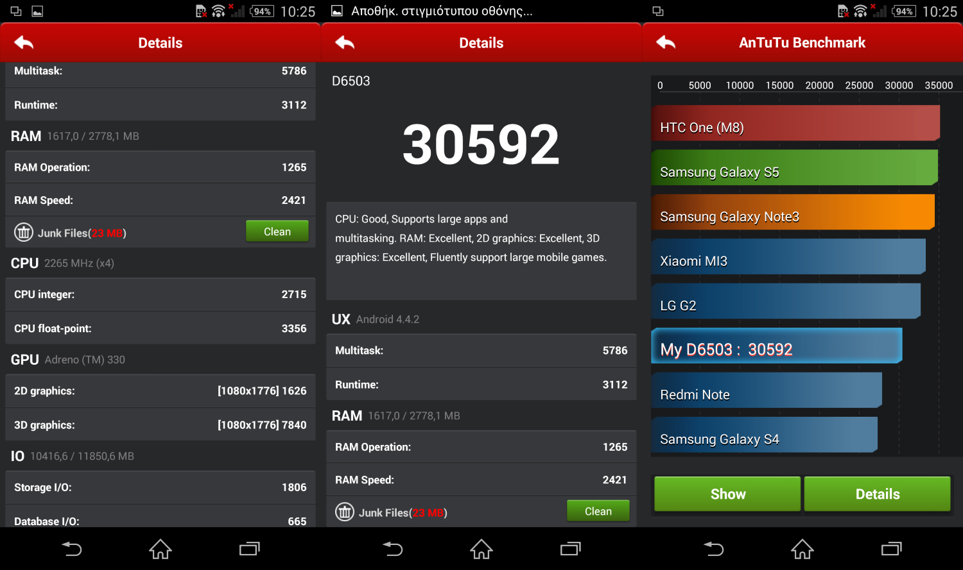Viewport: 963px width, 570px height.
Task: Tap picture notification icon in left status bar
Action: tap(37, 11)
